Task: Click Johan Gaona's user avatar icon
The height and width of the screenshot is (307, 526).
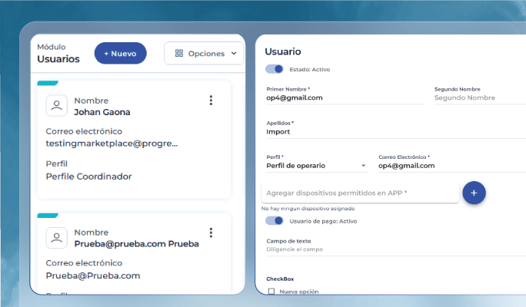Action: click(57, 105)
